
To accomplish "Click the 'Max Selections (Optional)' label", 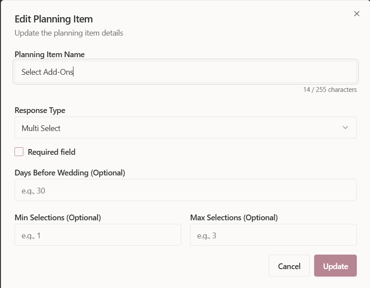I will click(234, 218).
